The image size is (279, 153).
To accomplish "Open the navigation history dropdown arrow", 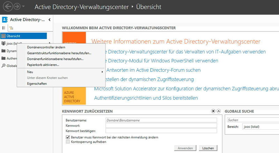I will (x=23, y=7).
